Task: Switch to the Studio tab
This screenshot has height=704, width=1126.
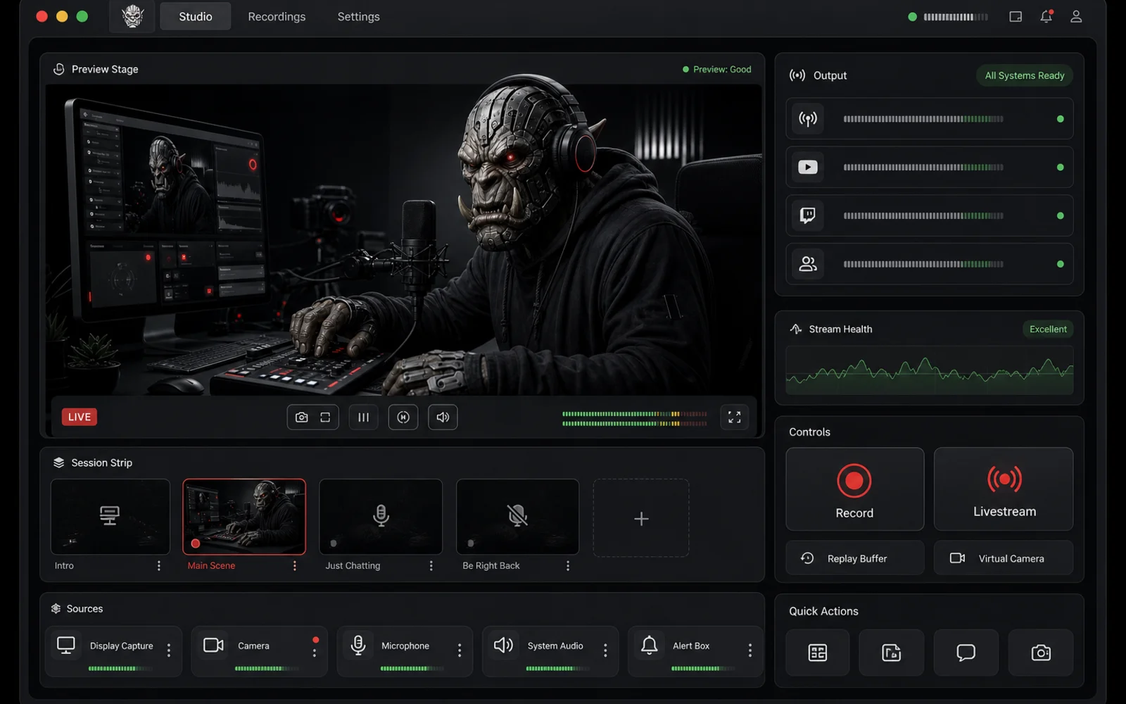Action: click(195, 16)
